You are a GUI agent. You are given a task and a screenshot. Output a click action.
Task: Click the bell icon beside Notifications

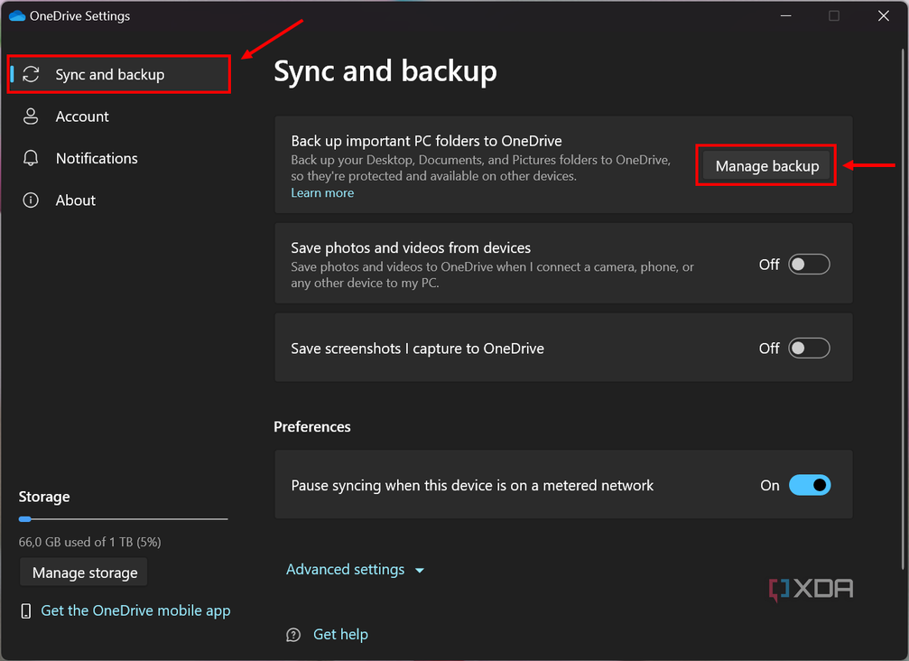coord(31,158)
